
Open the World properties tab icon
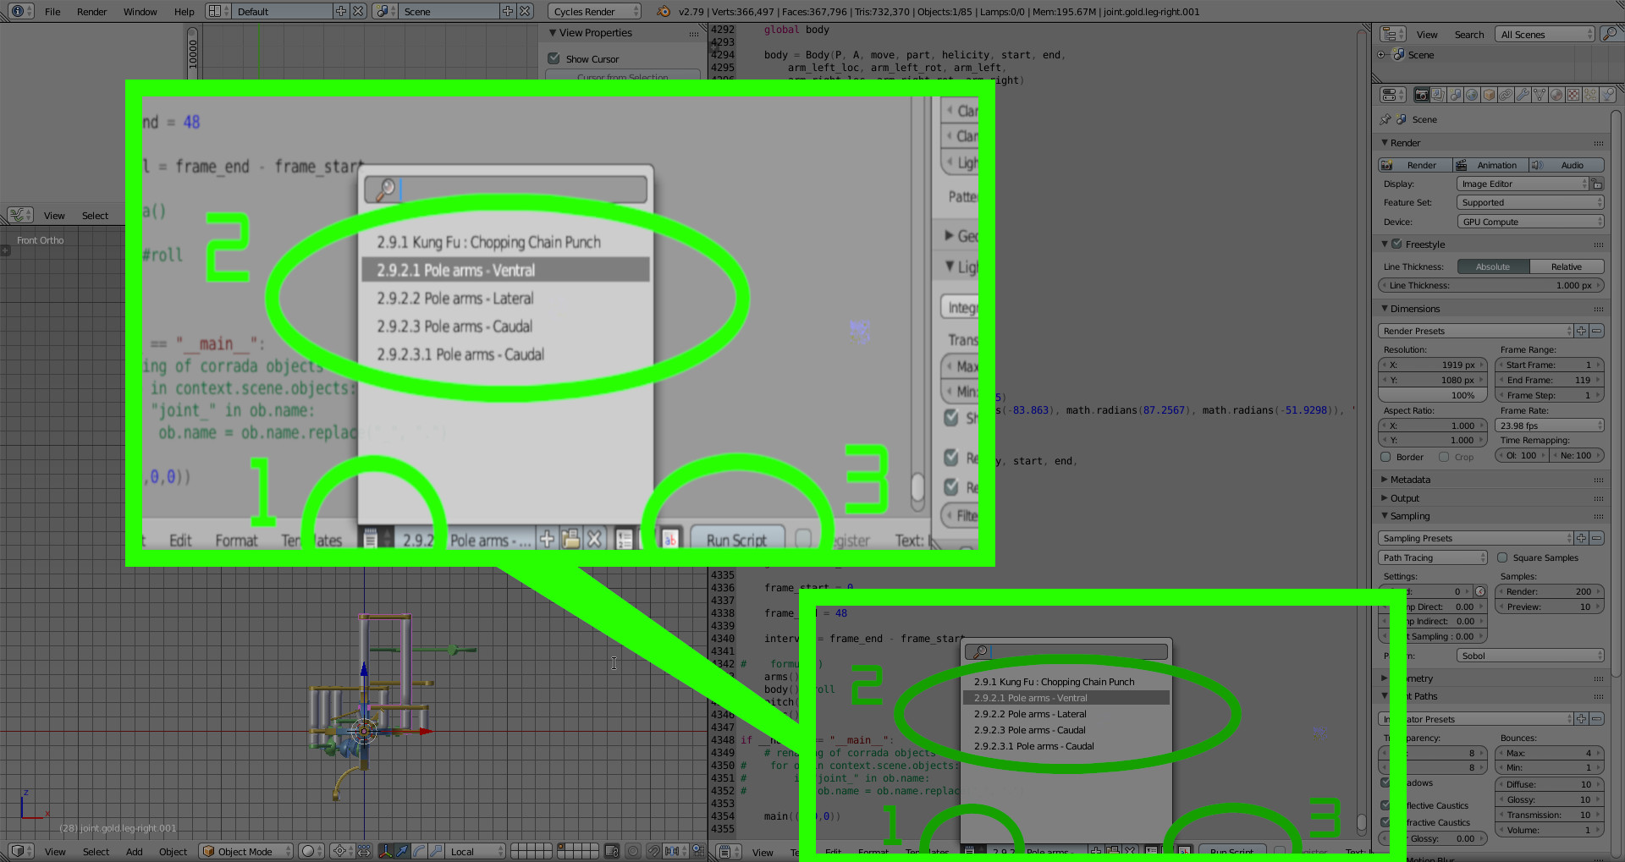[x=1473, y=95]
